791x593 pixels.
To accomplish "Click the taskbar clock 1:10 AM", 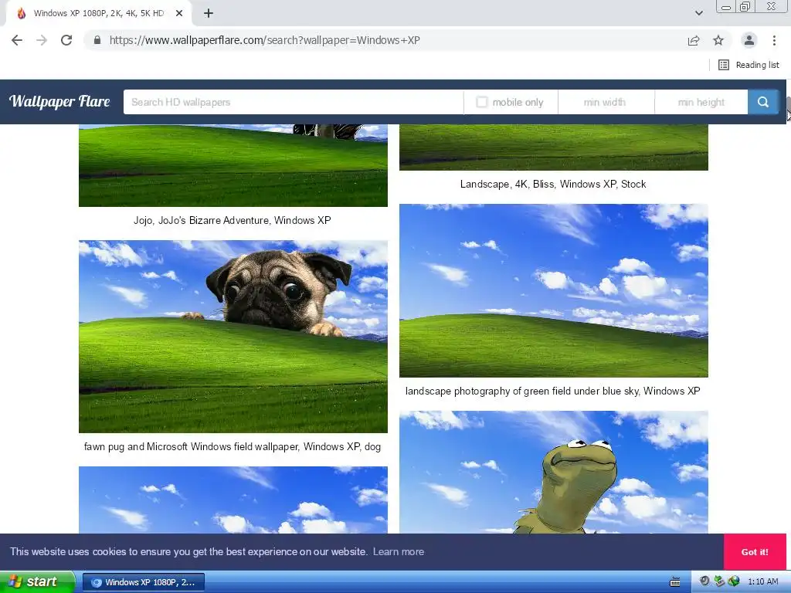I will coord(762,582).
